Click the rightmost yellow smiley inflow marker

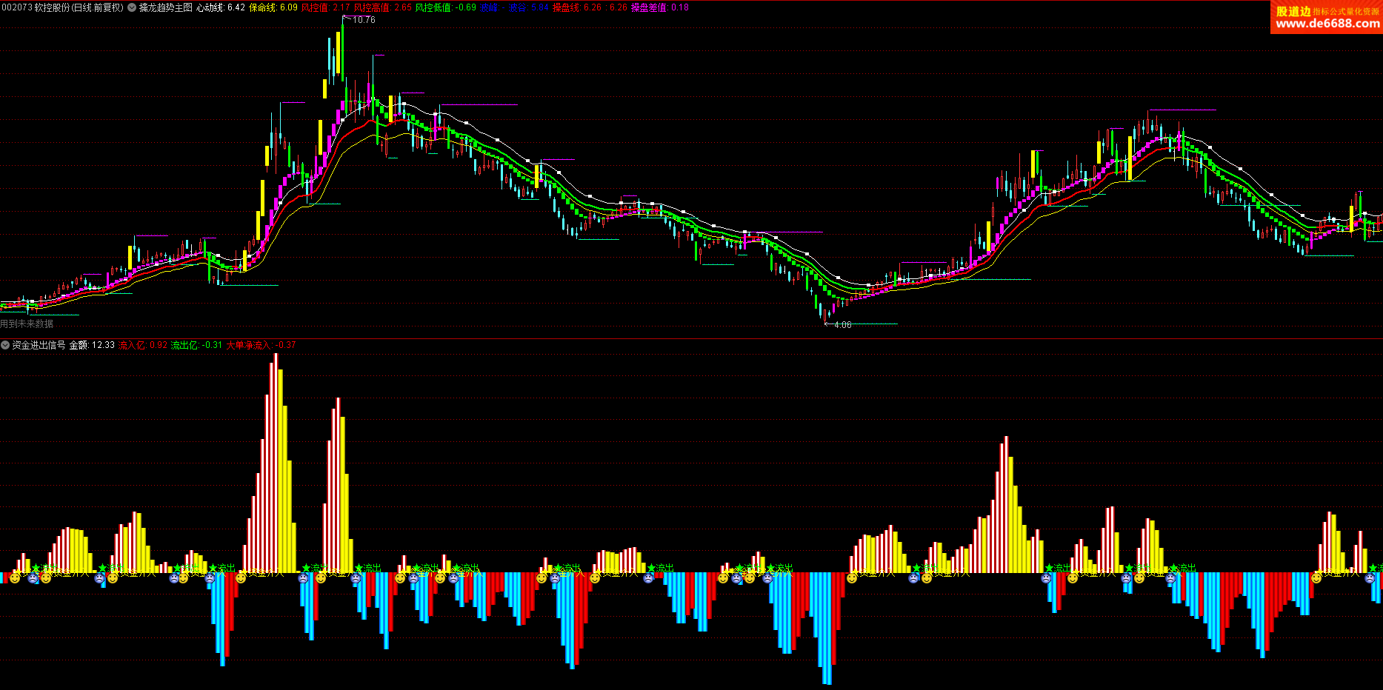click(1316, 577)
